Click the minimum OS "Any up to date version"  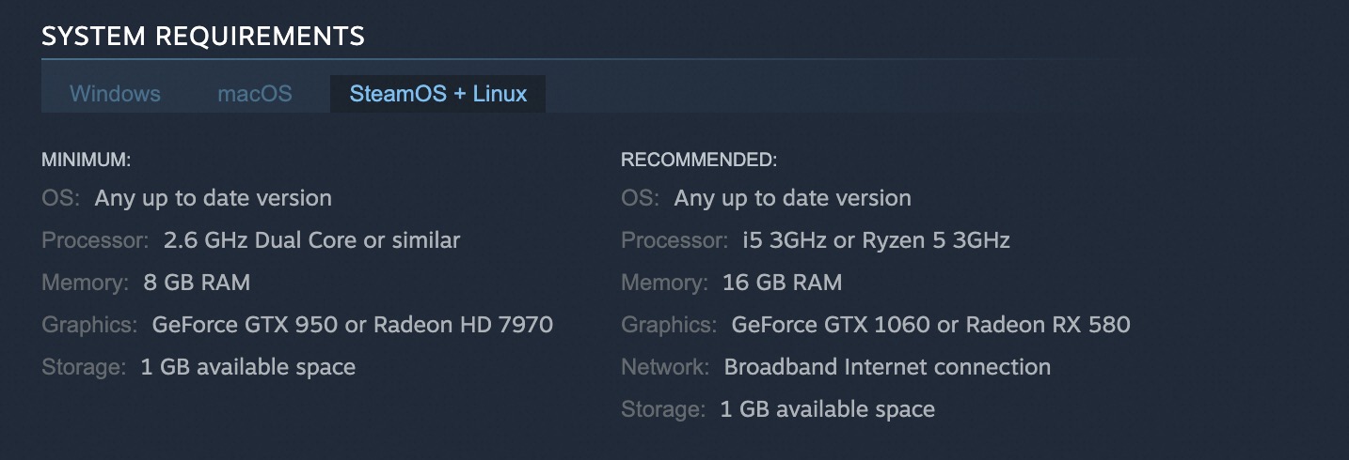(213, 198)
